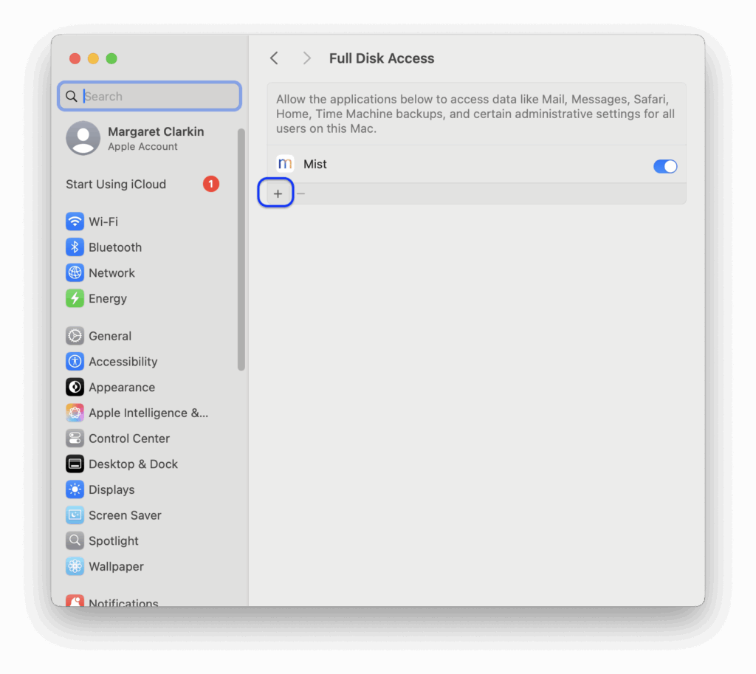Click the Spotlight label
Screen dimensions: 756x674
[113, 541]
